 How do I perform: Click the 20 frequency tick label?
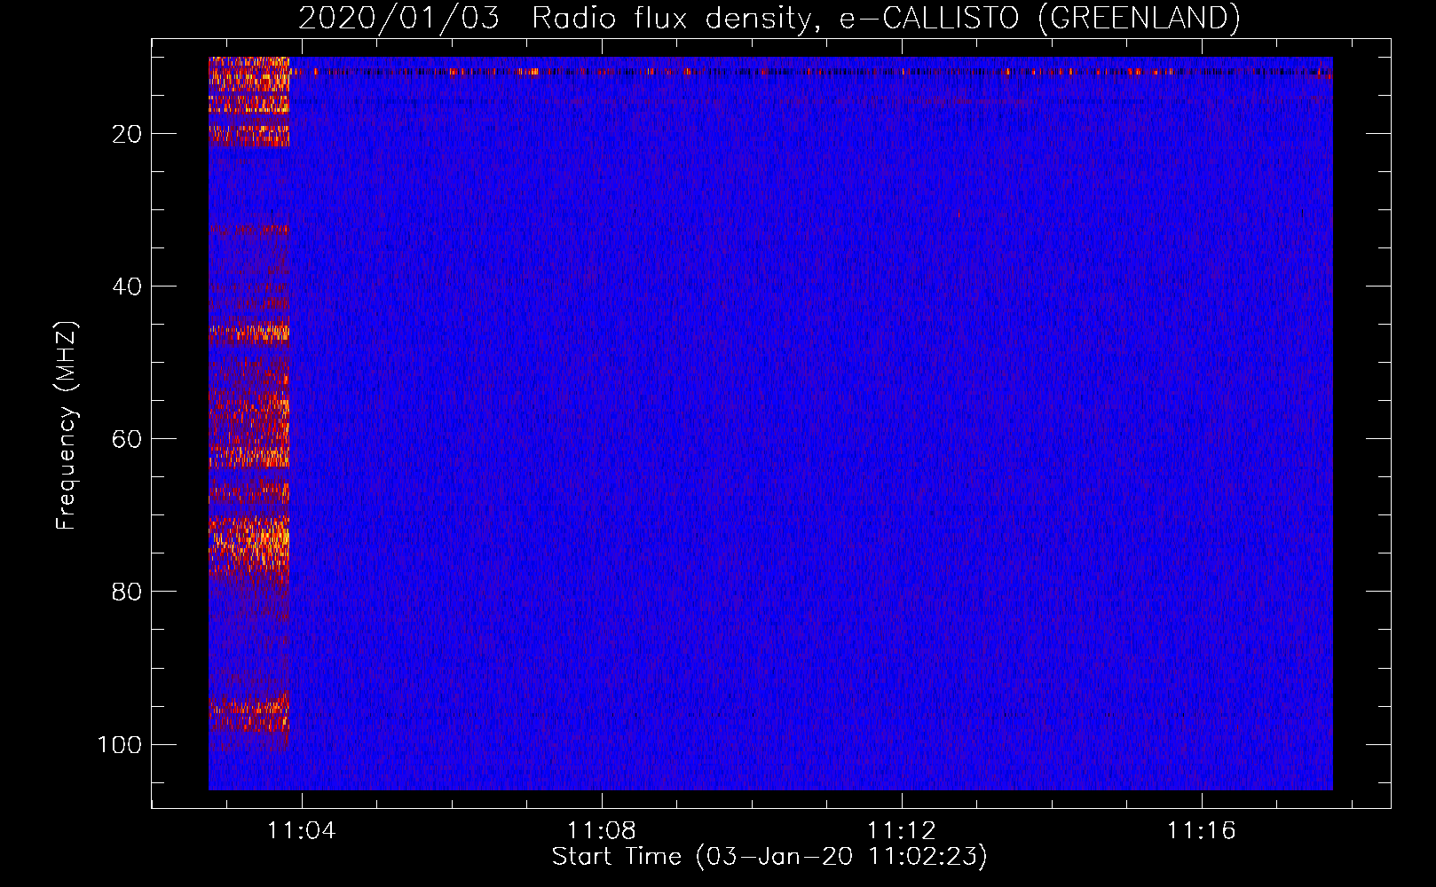[127, 134]
